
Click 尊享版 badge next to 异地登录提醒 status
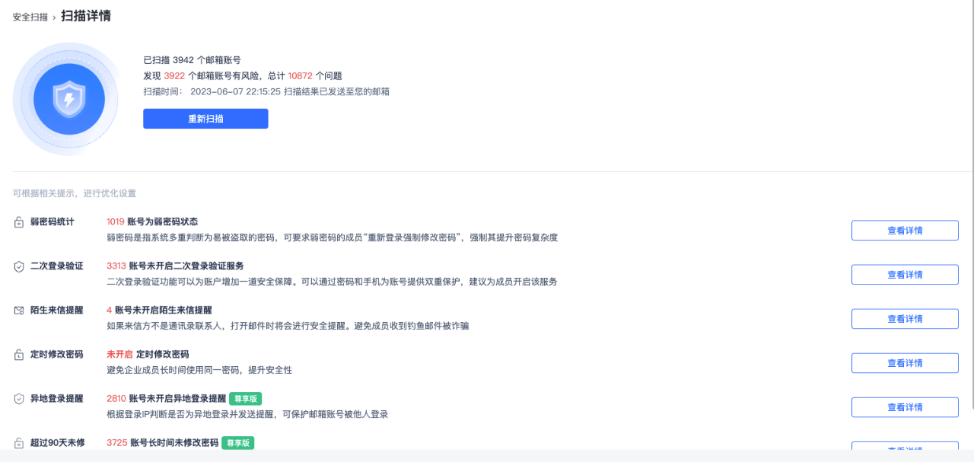coord(245,398)
